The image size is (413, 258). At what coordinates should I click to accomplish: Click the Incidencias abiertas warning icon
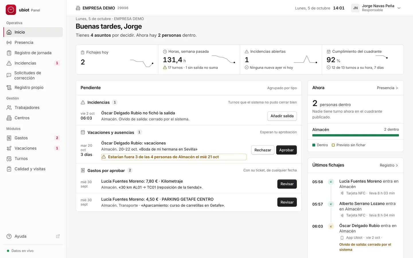click(247, 52)
